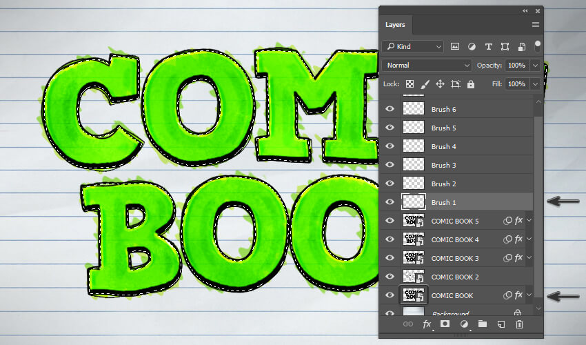Image resolution: width=586 pixels, height=345 pixels.
Task: Select the Brush 3 layer name
Action: (x=443, y=165)
